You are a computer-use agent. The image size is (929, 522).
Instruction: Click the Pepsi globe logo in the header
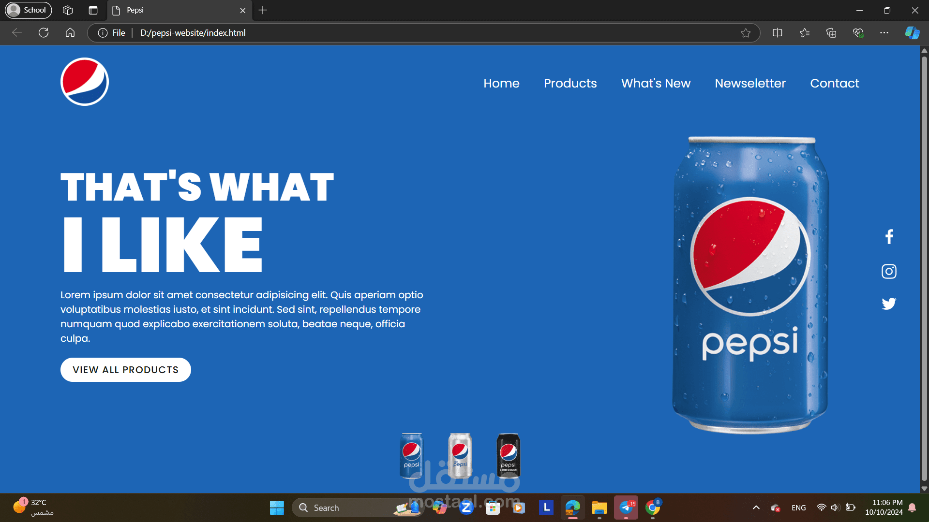tap(85, 82)
